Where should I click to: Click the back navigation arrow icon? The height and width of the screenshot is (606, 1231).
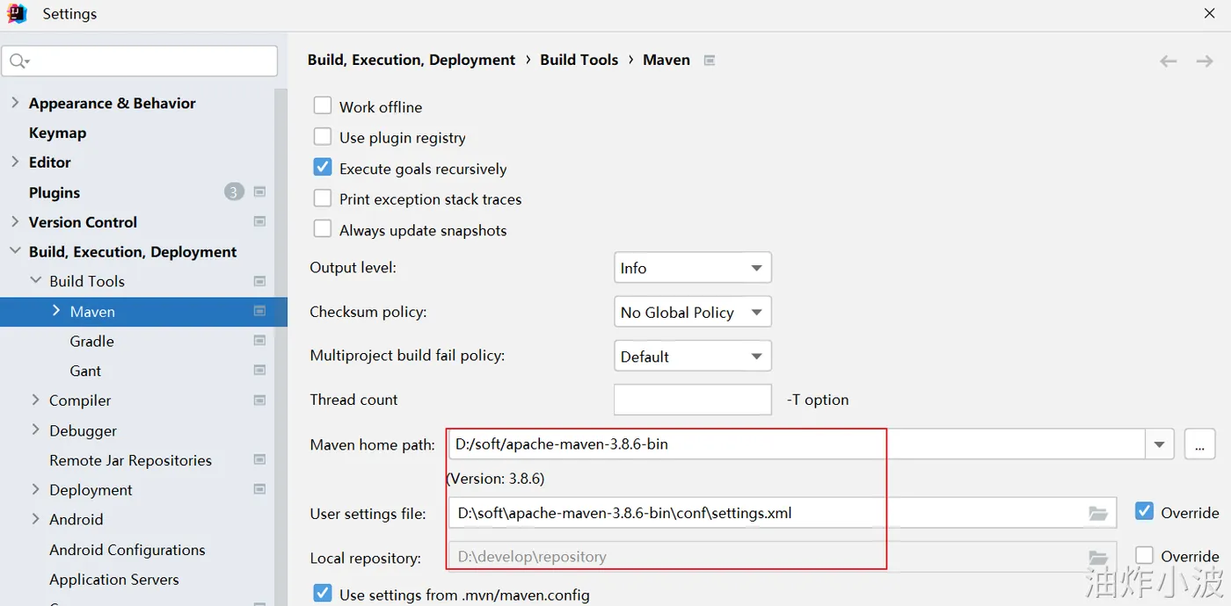pos(1168,61)
